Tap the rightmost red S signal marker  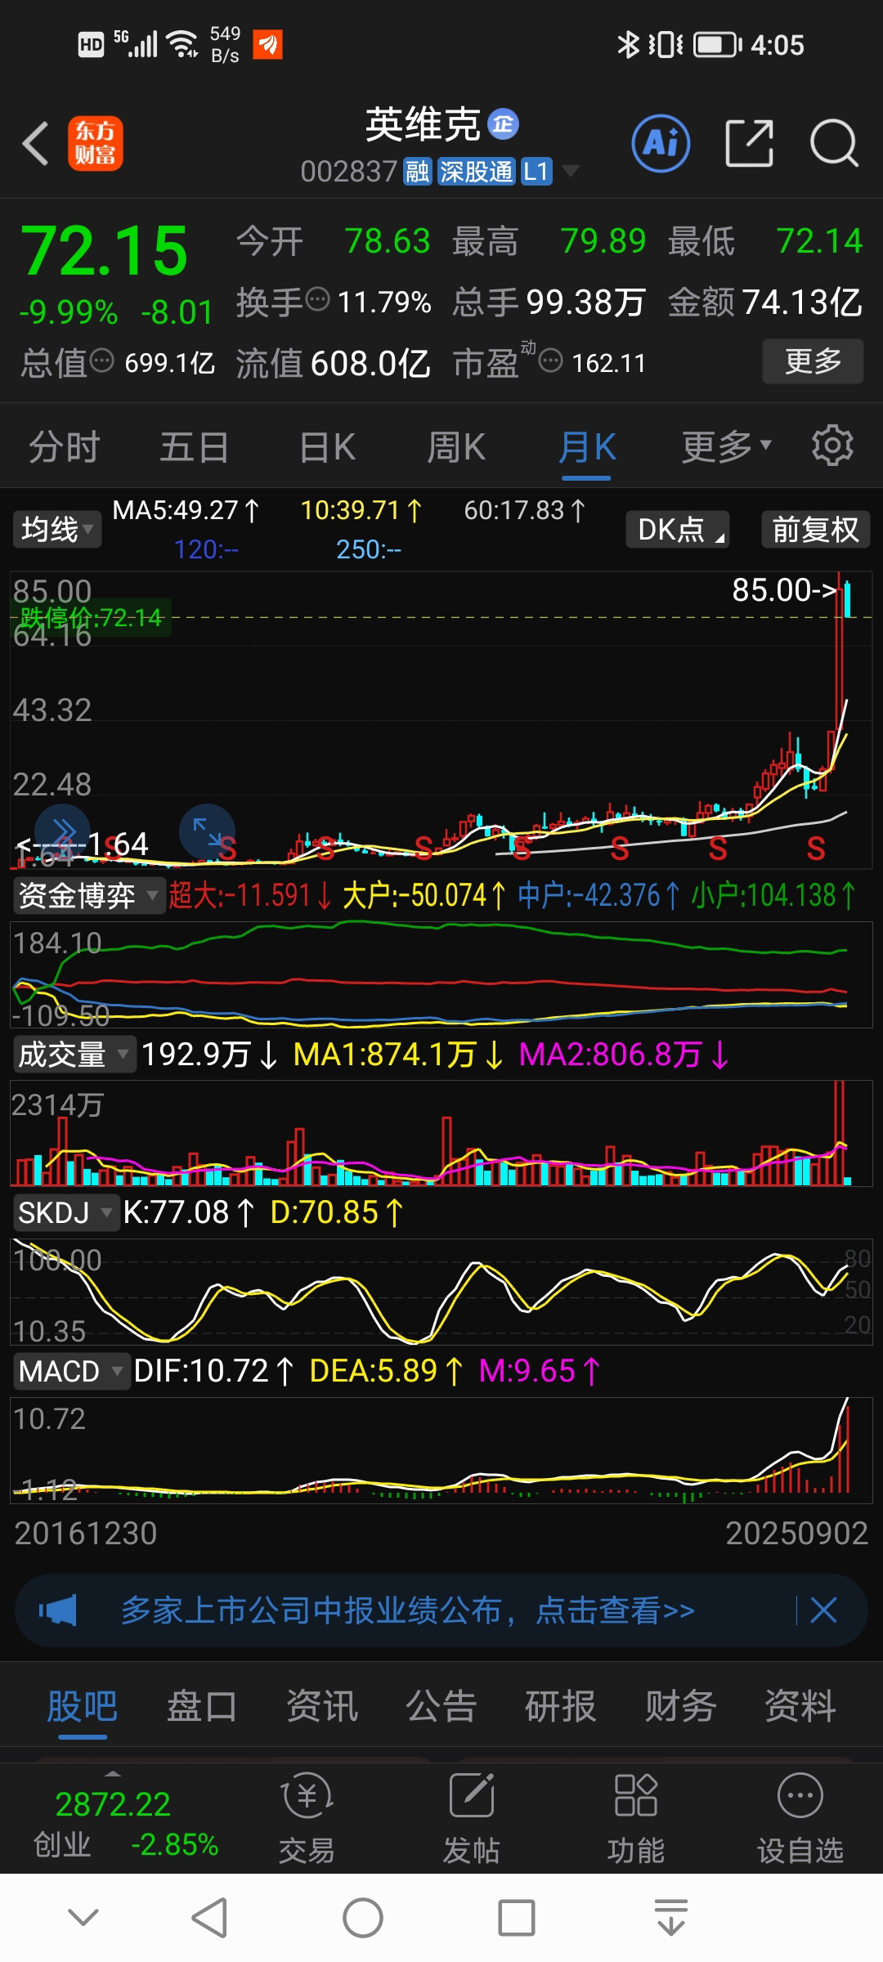click(815, 849)
